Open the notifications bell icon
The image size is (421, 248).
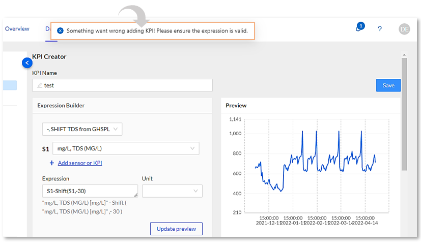pos(358,29)
